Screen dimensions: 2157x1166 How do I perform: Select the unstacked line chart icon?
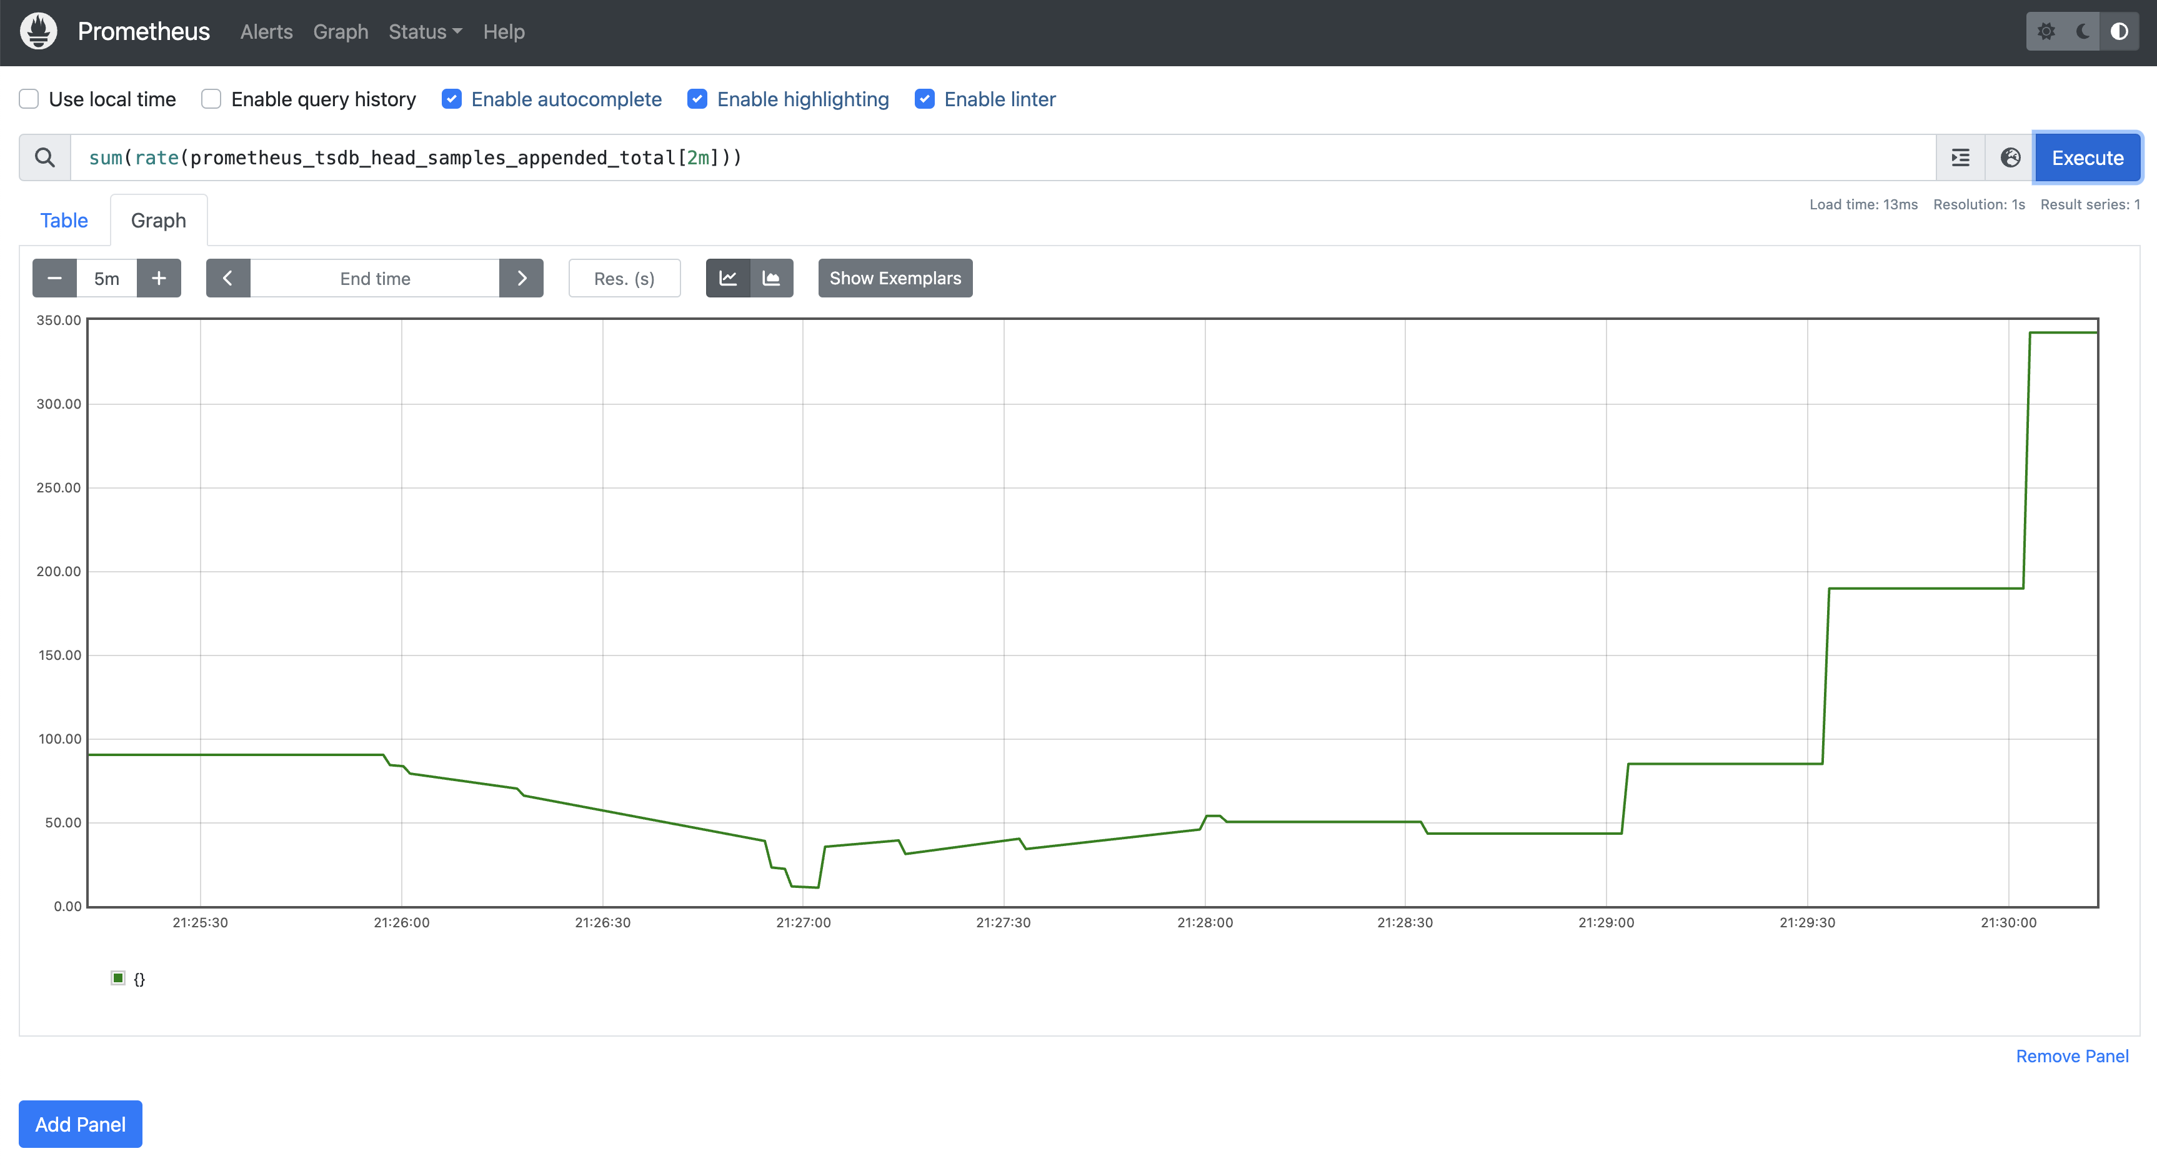pos(728,278)
